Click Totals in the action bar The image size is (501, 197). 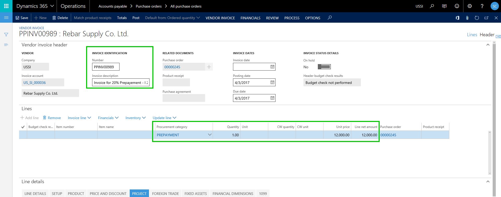(x=122, y=18)
